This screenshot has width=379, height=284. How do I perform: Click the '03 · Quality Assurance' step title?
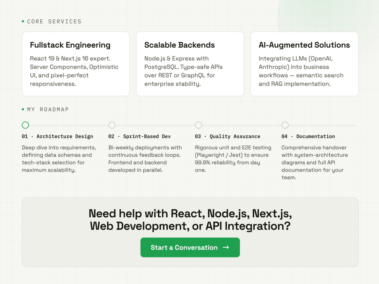point(227,136)
